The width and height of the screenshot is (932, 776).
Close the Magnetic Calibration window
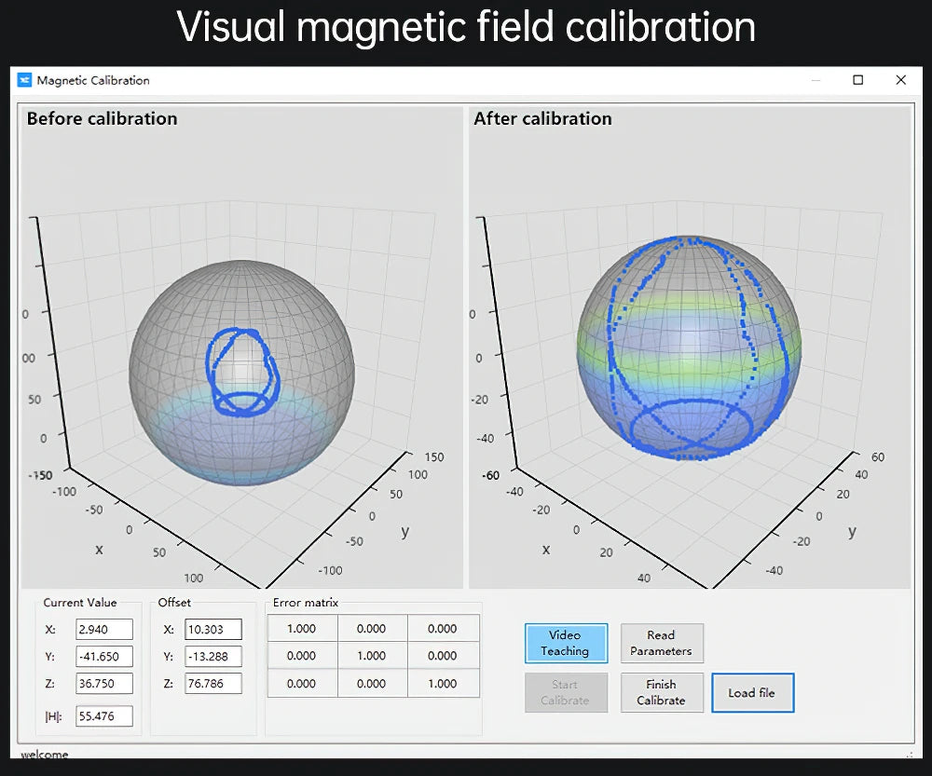point(900,80)
